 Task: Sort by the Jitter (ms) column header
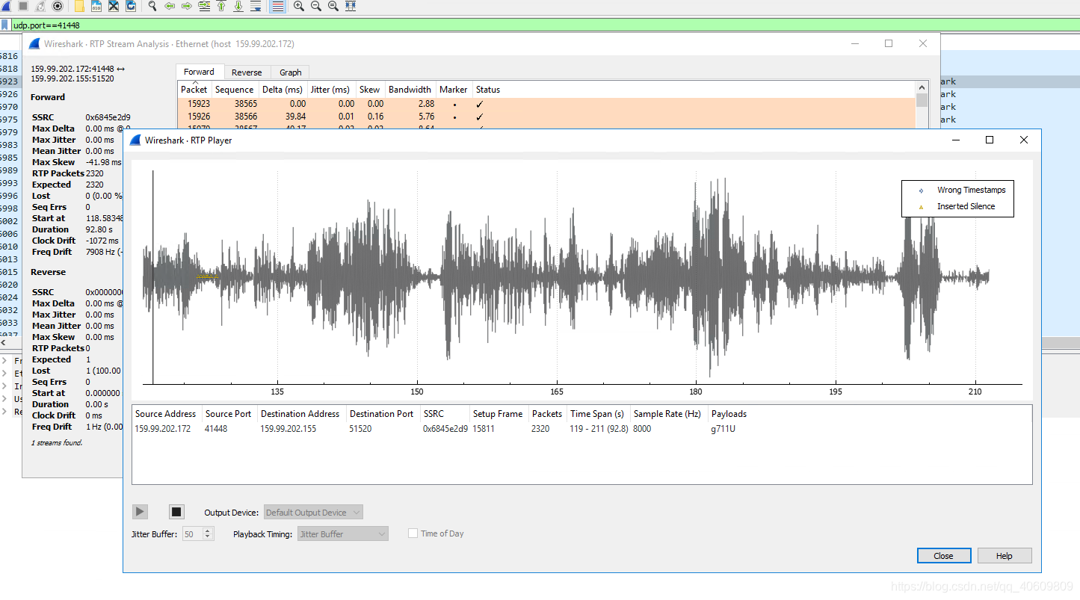[x=330, y=90]
